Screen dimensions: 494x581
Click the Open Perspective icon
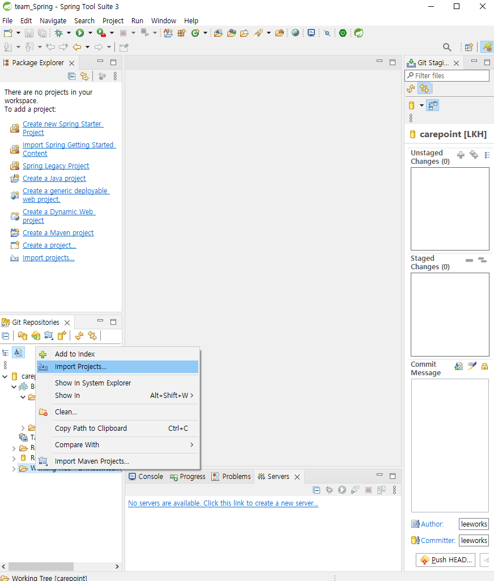[469, 47]
